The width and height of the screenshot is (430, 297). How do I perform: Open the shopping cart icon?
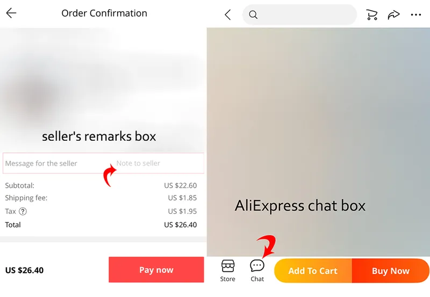click(372, 15)
